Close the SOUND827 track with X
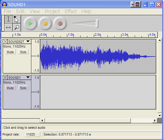This screenshot has width=164, height=140. pyautogui.click(x=5, y=42)
